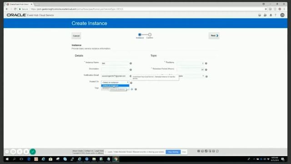Click Stop sharing in the screen share bar
The height and width of the screenshot is (164, 291).
173,152
